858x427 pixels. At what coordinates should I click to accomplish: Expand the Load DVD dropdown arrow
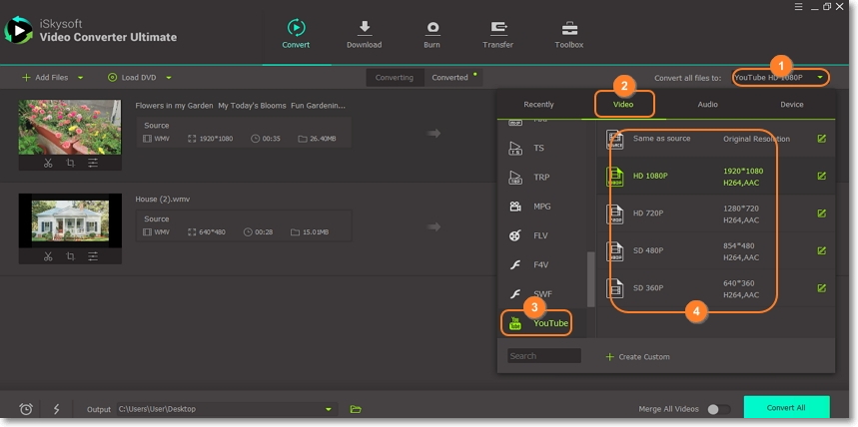(169, 77)
